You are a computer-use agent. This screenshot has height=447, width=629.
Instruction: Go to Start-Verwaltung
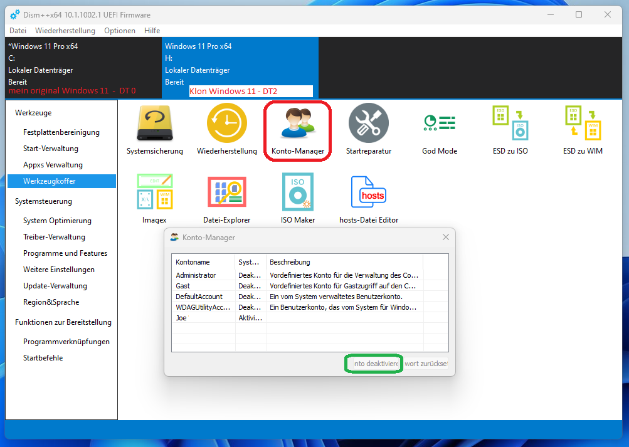coord(51,149)
